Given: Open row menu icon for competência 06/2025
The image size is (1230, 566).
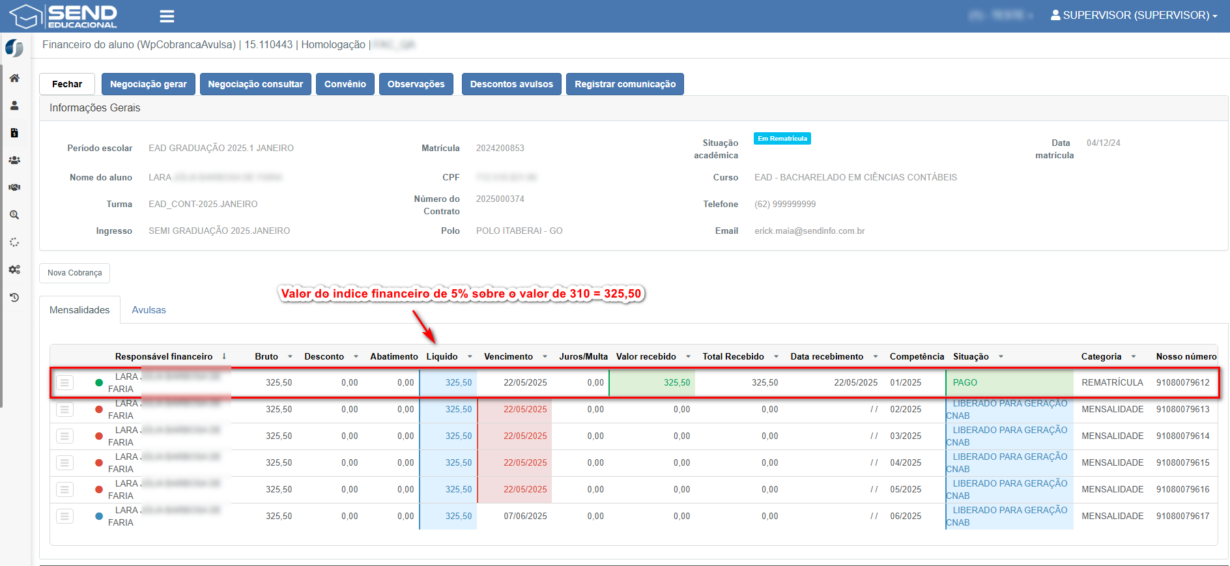Looking at the screenshot, I should click(x=64, y=516).
